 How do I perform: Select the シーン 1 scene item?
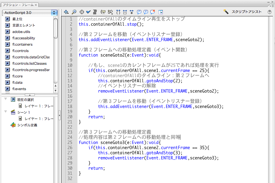point(20,112)
